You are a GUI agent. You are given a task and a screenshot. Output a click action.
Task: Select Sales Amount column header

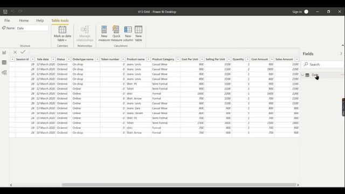284,59
